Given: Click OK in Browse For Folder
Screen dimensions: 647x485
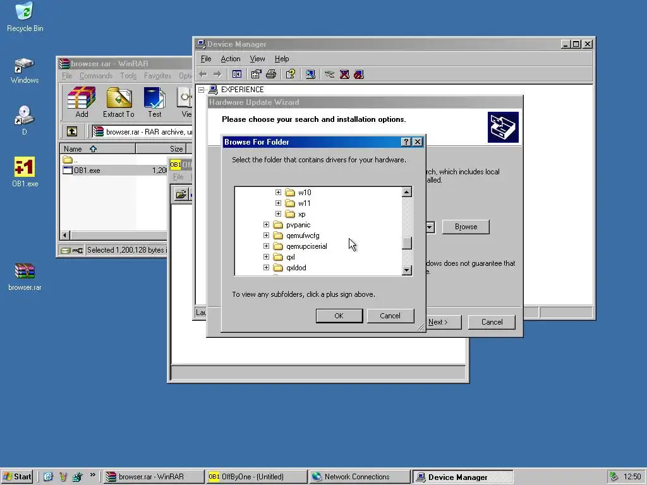Looking at the screenshot, I should coord(339,316).
